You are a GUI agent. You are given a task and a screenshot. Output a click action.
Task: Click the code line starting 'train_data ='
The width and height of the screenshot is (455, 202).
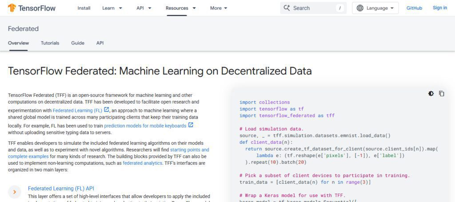pyautogui.click(x=305, y=182)
